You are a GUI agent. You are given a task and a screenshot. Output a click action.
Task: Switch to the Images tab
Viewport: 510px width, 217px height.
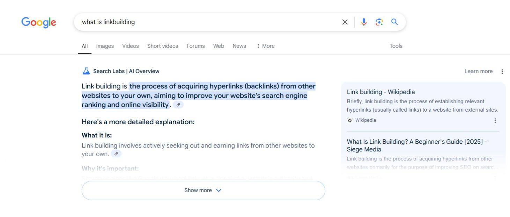pyautogui.click(x=105, y=46)
